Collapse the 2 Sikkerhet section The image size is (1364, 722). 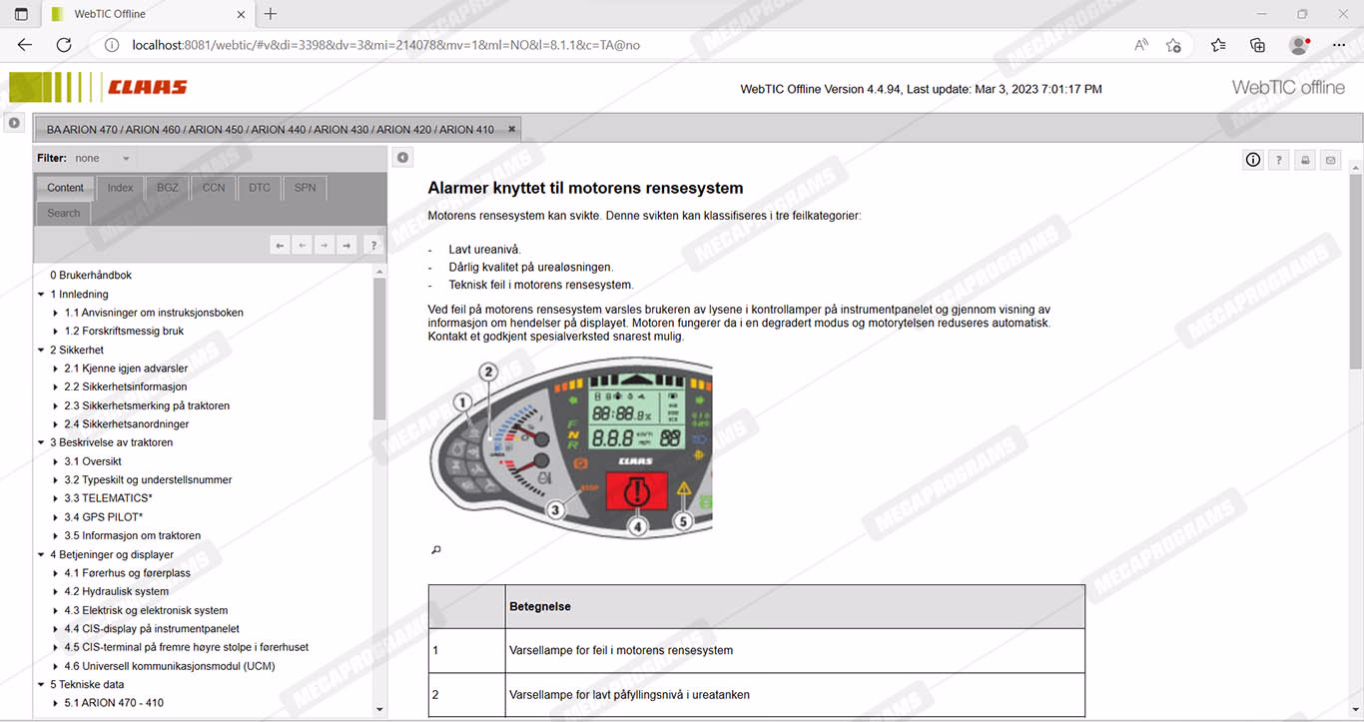pyautogui.click(x=40, y=351)
